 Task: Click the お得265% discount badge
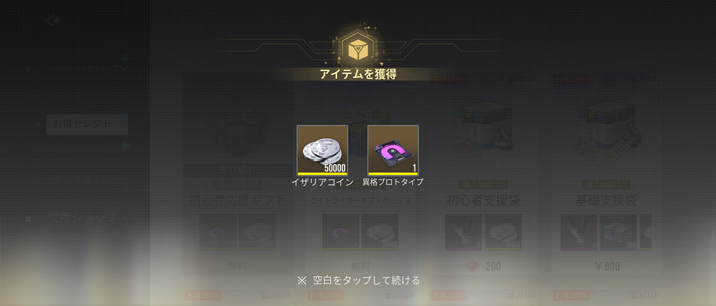tap(202, 295)
